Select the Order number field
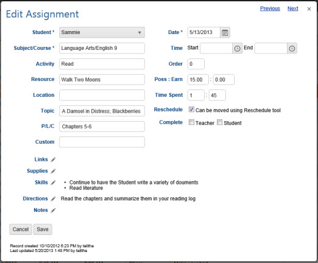Viewport: 318px width, 263px height. coord(196,64)
